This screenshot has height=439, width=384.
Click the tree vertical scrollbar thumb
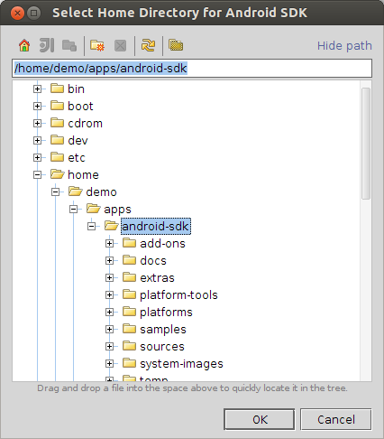[366, 144]
